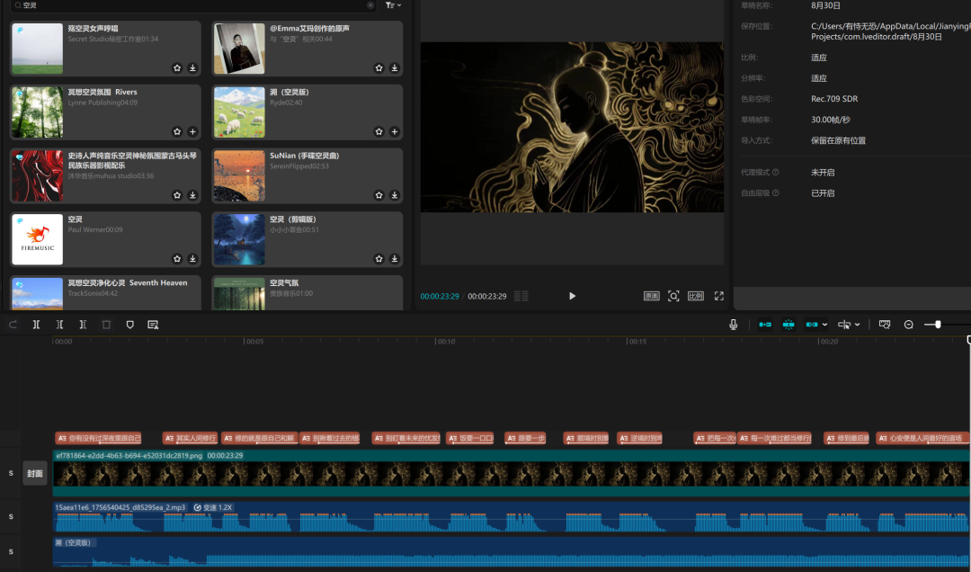Download the 空灵 (剪辑版) music track
This screenshot has width=971, height=572.
pyautogui.click(x=395, y=259)
